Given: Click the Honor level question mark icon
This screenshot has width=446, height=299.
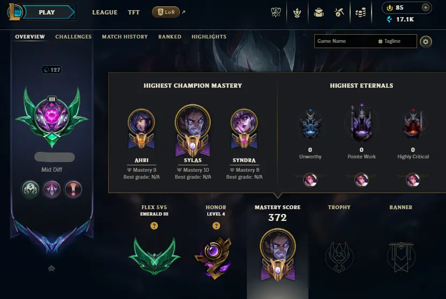Looking at the screenshot, I should (x=216, y=226).
